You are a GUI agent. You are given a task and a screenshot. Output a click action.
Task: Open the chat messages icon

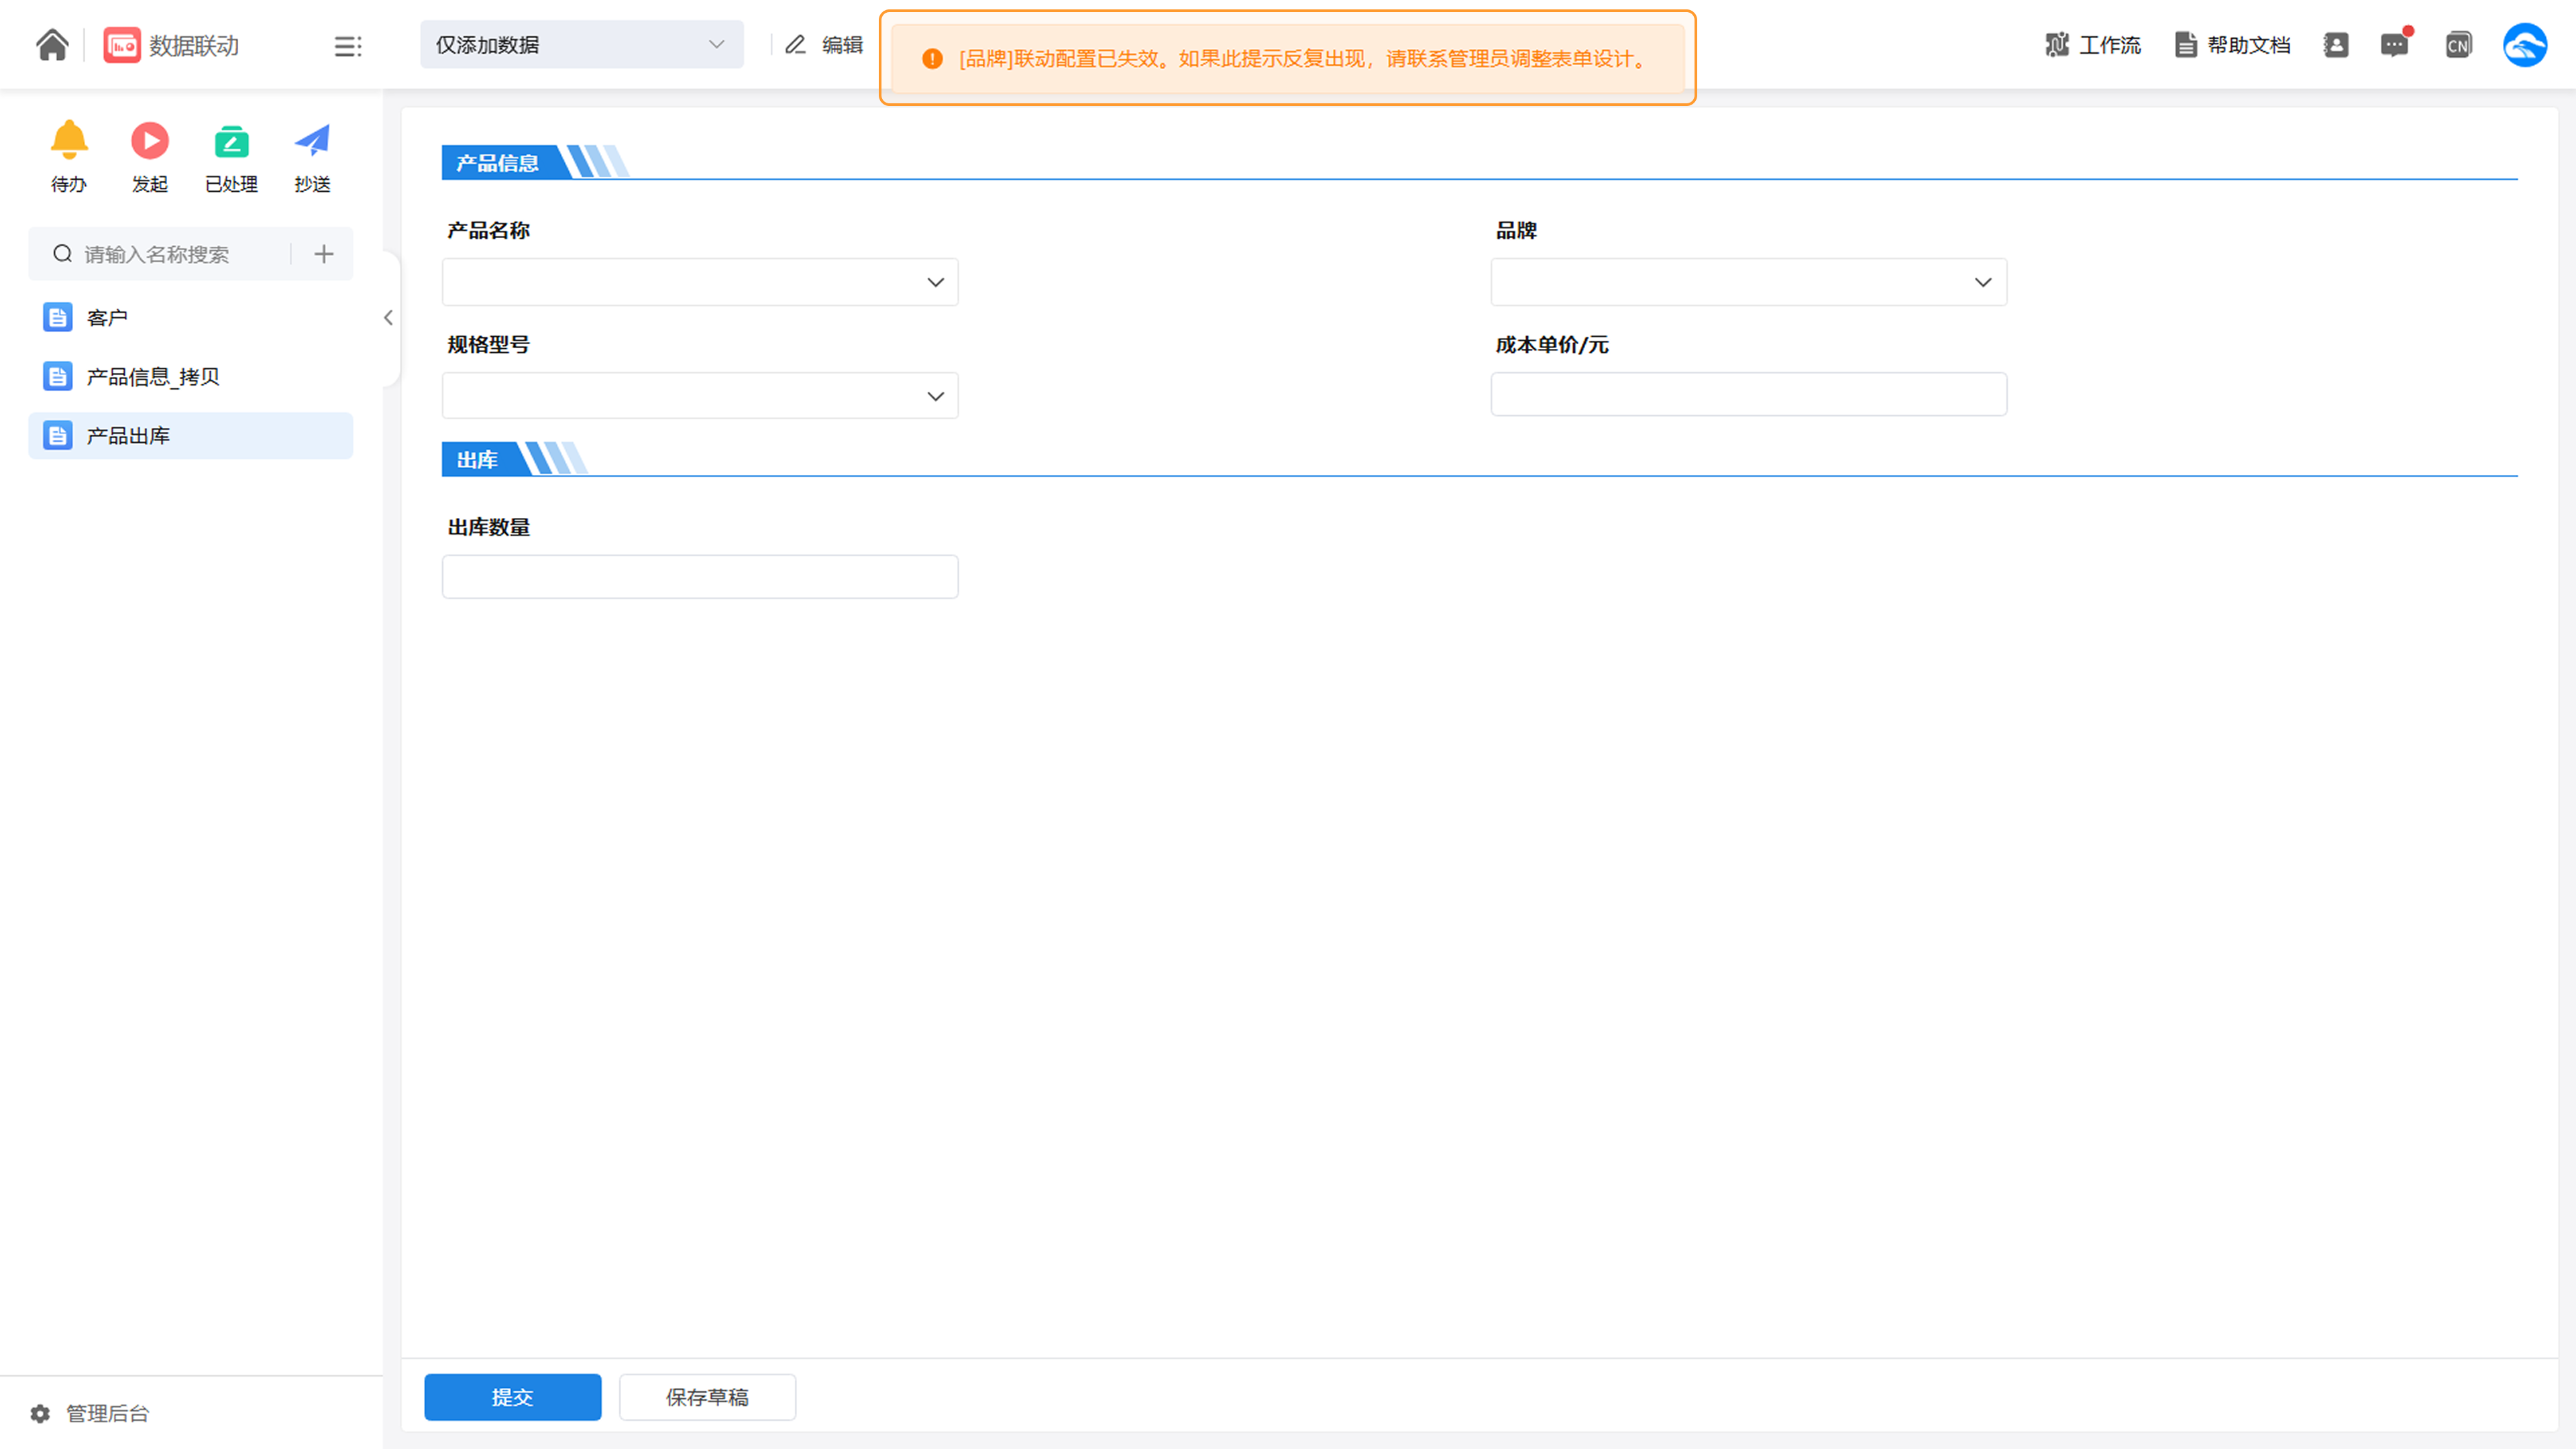(x=2394, y=45)
